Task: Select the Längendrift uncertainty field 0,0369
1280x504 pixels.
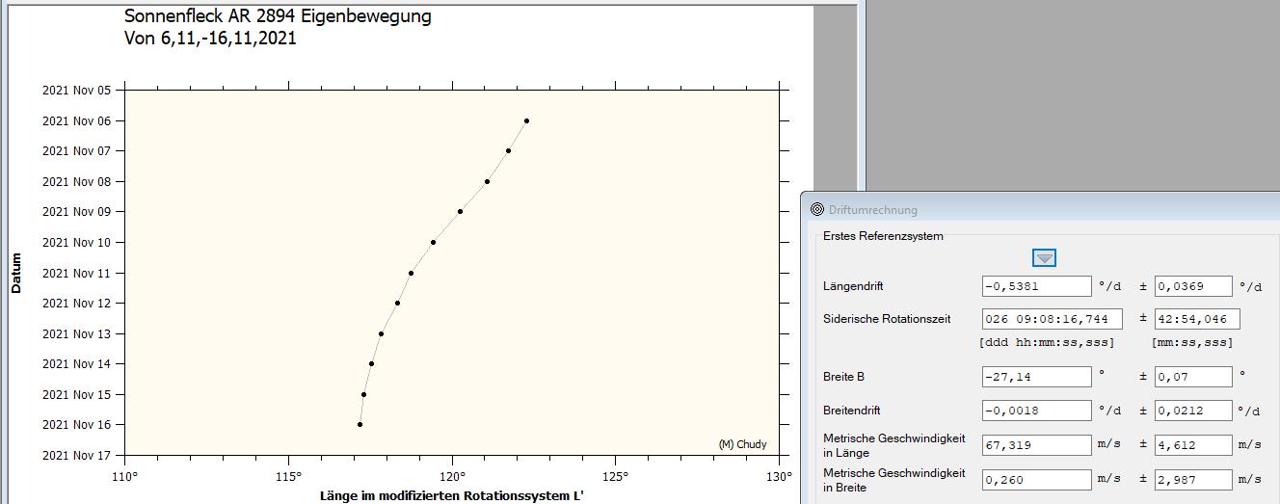Action: coord(1193,286)
